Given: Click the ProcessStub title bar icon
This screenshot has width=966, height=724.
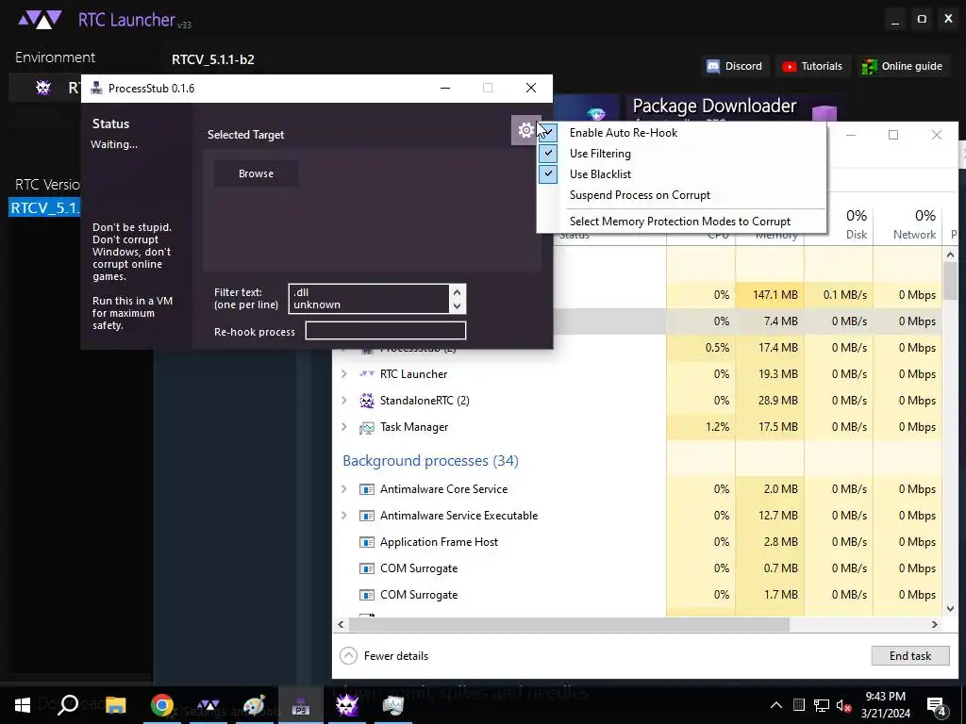Looking at the screenshot, I should (x=96, y=88).
